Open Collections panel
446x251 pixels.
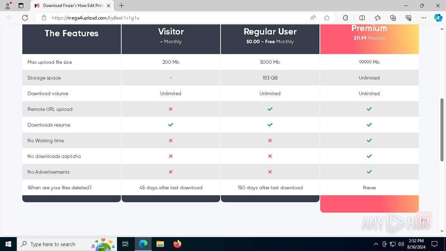[393, 18]
